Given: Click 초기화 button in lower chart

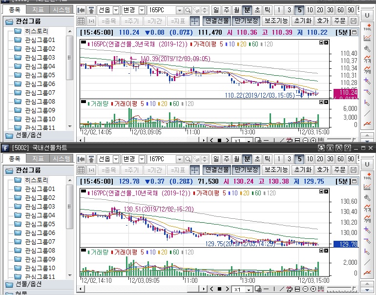Looking at the screenshot, I should tap(303, 170).
